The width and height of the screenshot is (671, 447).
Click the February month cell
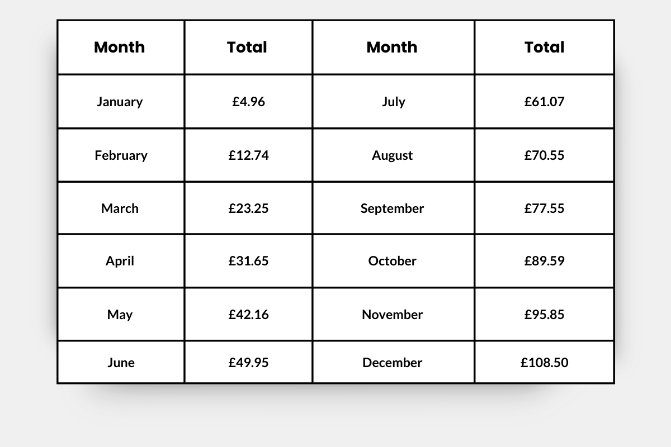click(121, 155)
